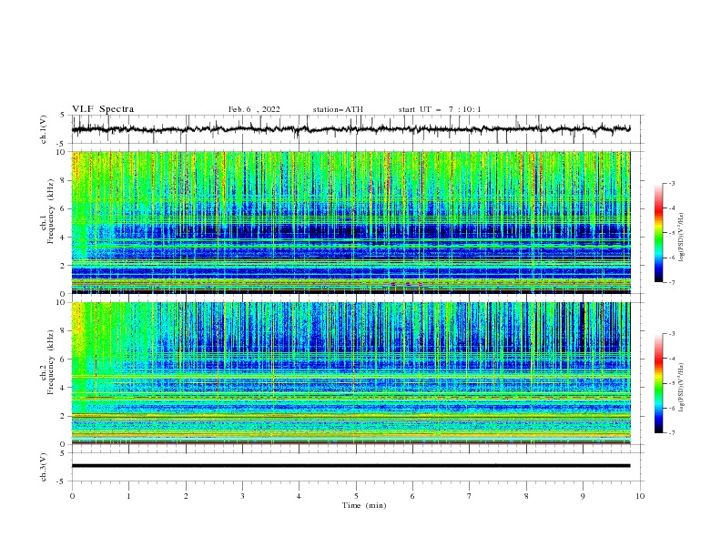Click inside the ch.2 spectrogram panel
Screen dimensions: 721x557
point(350,373)
